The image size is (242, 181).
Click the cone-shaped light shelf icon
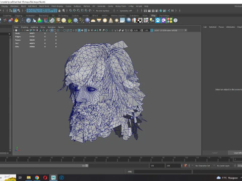(111, 21)
